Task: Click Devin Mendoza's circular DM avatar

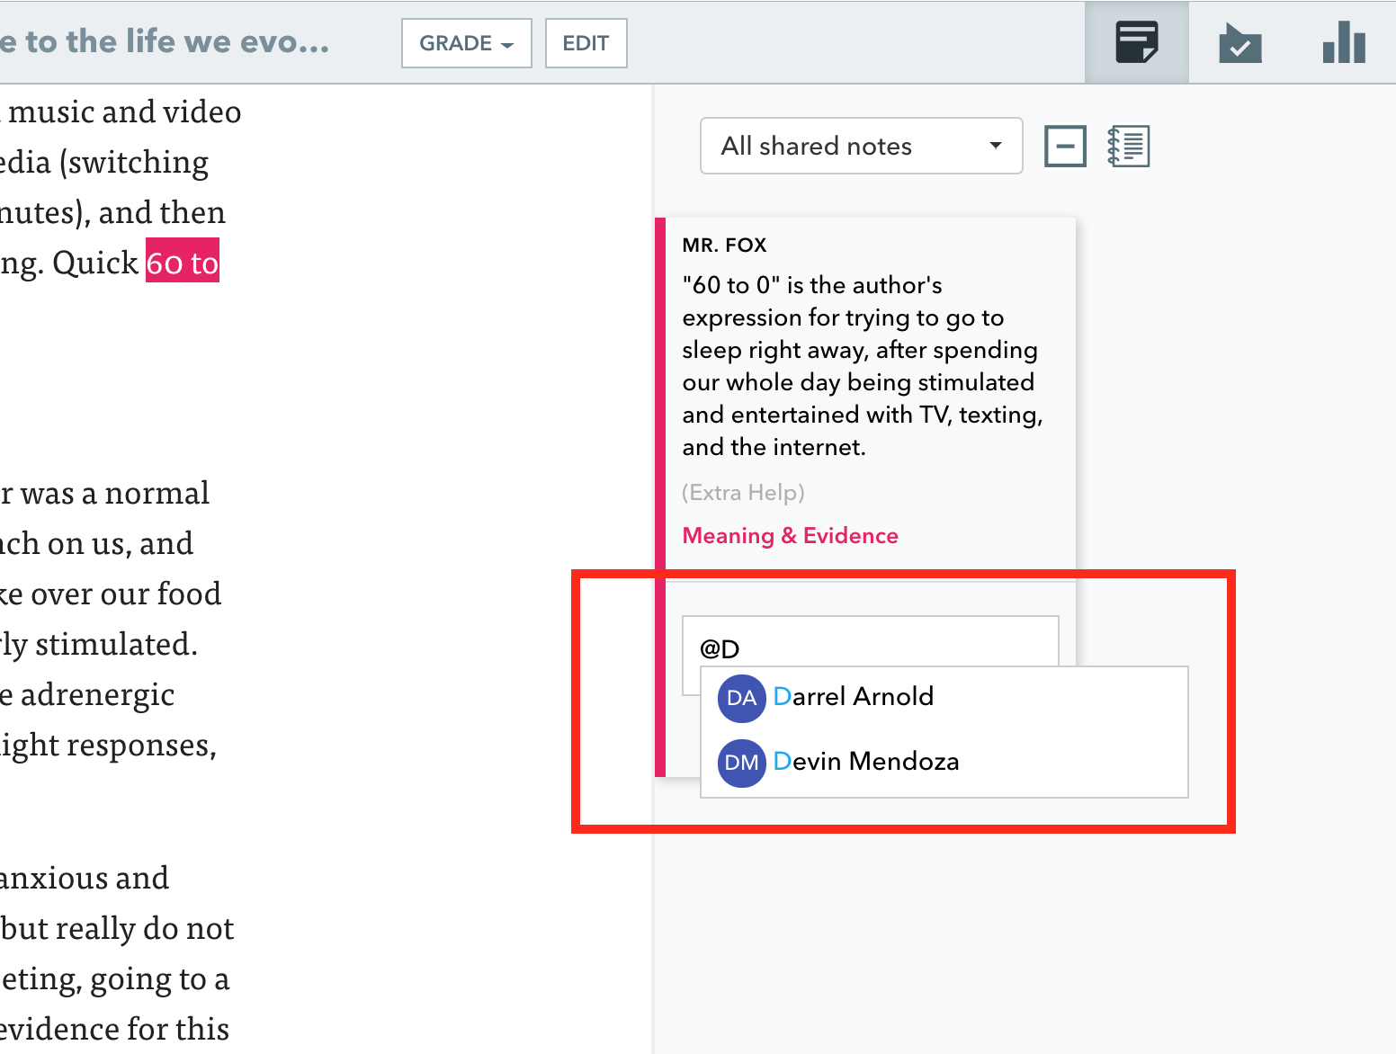Action: point(741,763)
